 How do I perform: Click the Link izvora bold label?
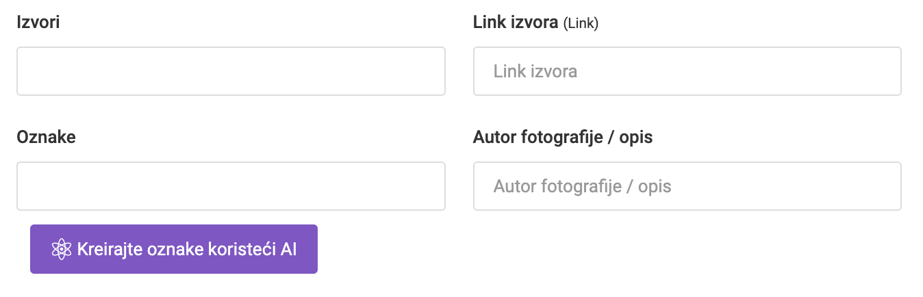pos(516,23)
